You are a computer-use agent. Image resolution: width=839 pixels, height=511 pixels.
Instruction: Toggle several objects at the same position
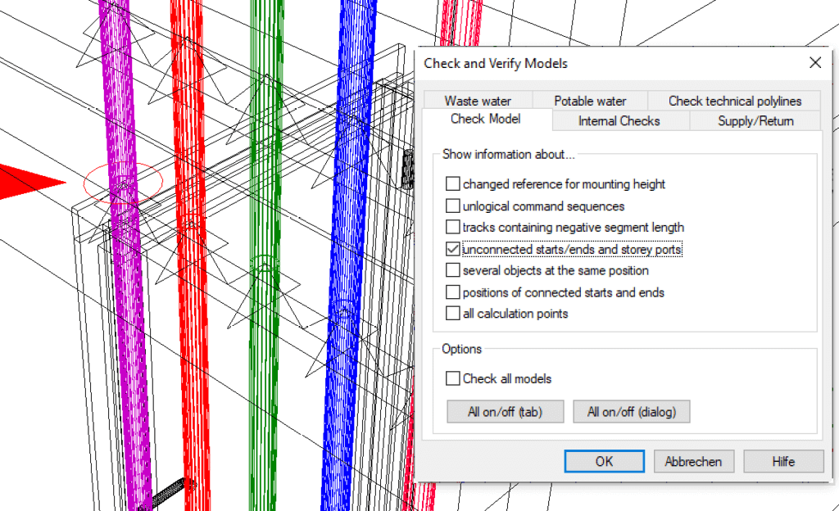(453, 270)
